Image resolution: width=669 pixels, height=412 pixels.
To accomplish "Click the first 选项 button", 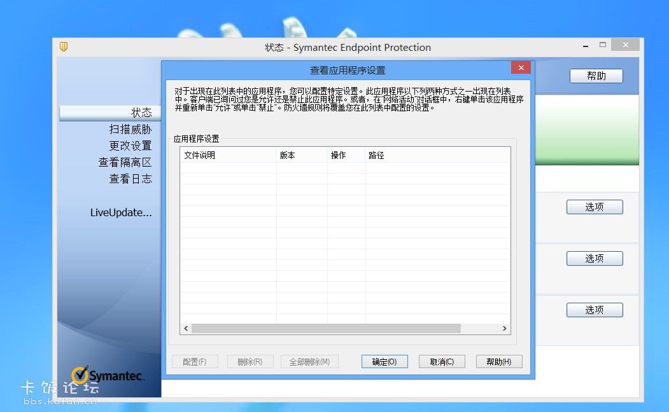I will pos(595,207).
